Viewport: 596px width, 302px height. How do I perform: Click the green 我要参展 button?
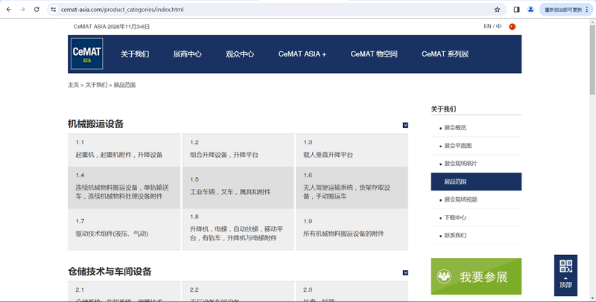476,277
